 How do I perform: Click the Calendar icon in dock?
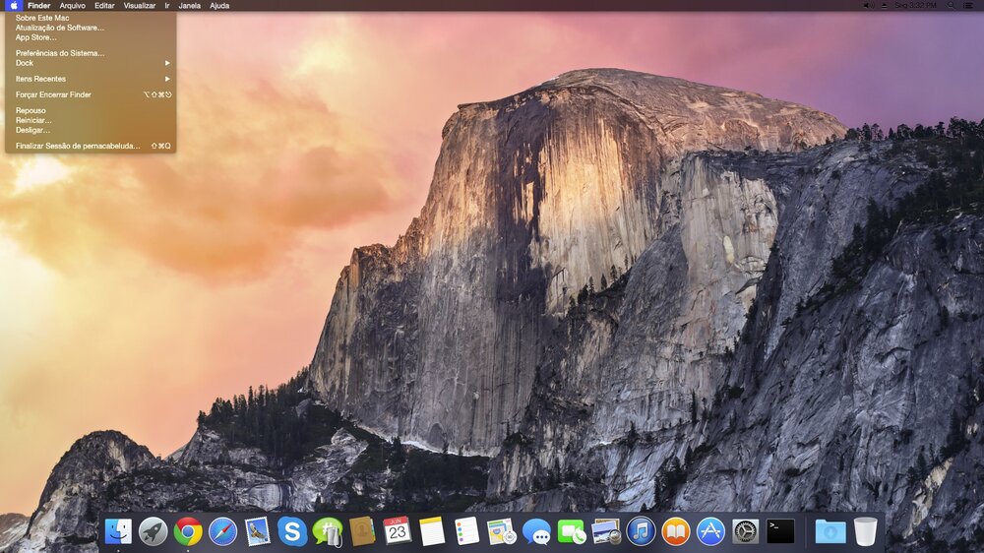click(x=398, y=531)
